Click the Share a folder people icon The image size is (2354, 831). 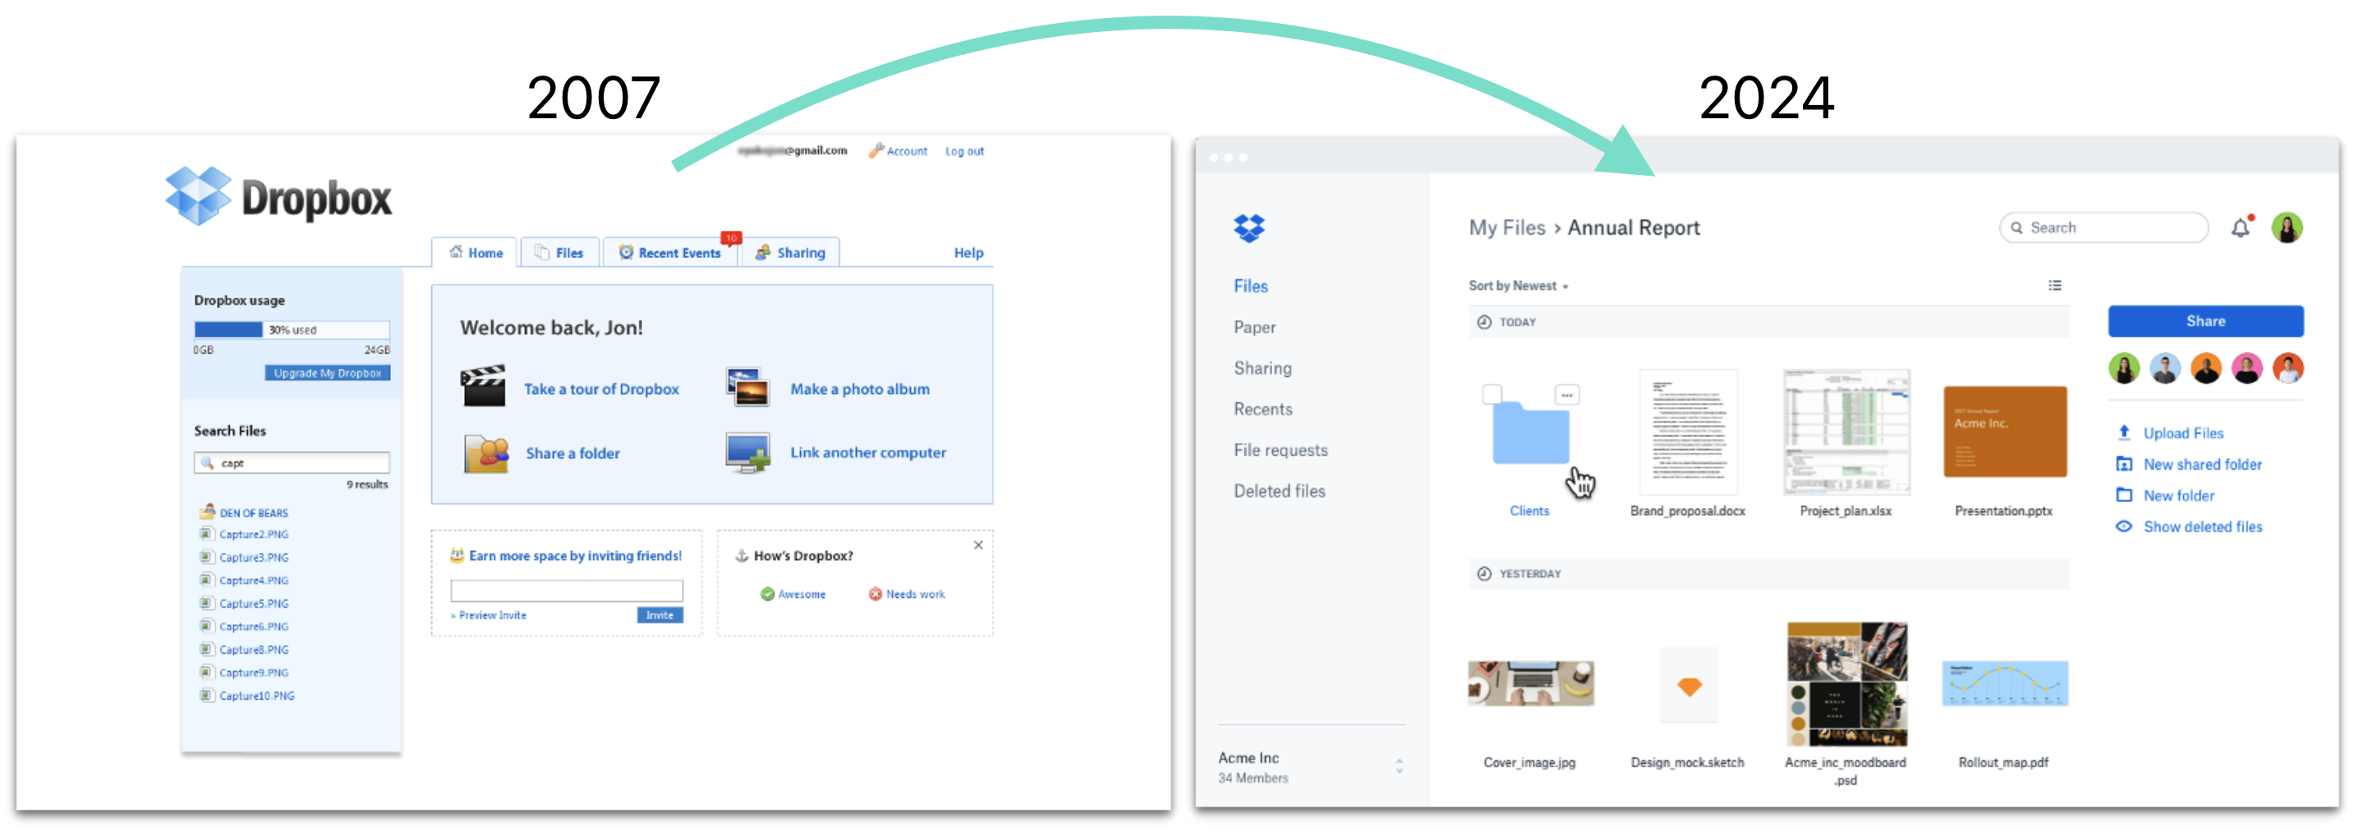pyautogui.click(x=486, y=453)
